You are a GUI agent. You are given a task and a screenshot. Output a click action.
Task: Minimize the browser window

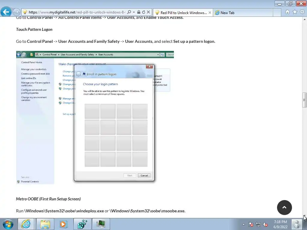(280, 4)
